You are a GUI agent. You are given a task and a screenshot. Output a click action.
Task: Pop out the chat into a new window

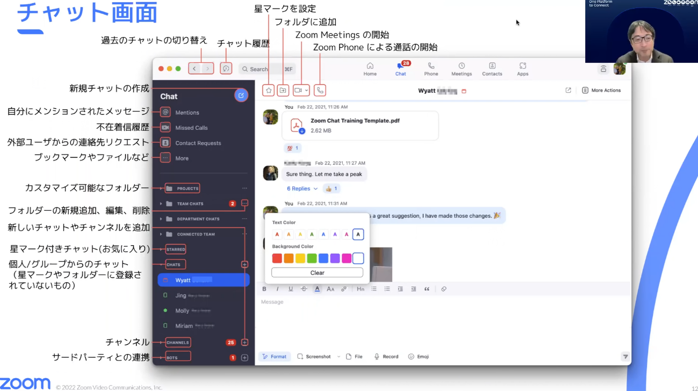pyautogui.click(x=569, y=91)
